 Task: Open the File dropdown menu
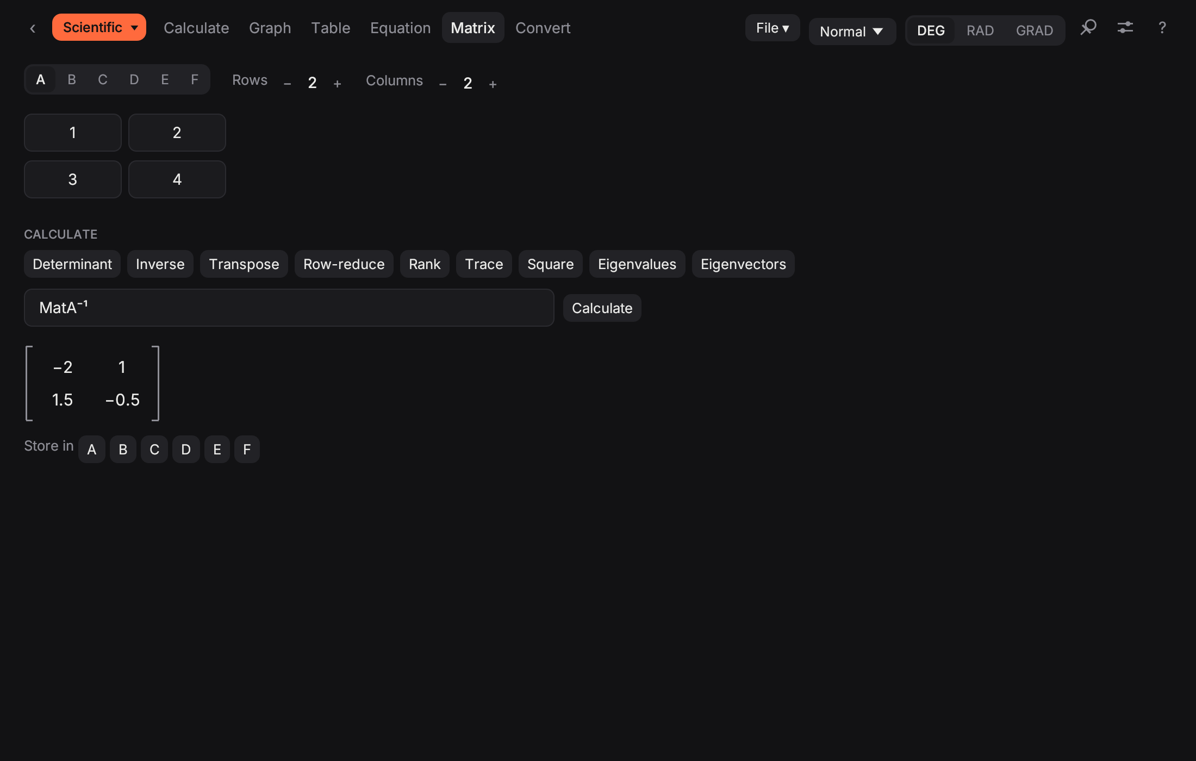point(772,28)
